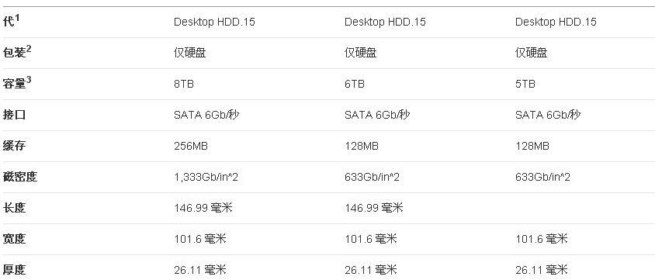Select the 256MB cache cell

[191, 146]
